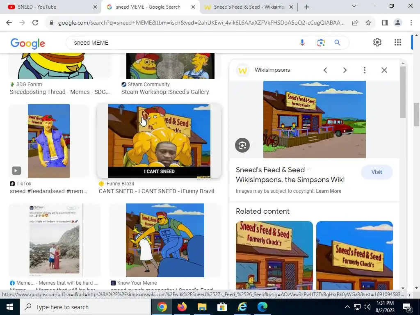Show previous image in Wikisimpsons preview panel
Viewport: 420px width, 315px height.
coord(325,70)
